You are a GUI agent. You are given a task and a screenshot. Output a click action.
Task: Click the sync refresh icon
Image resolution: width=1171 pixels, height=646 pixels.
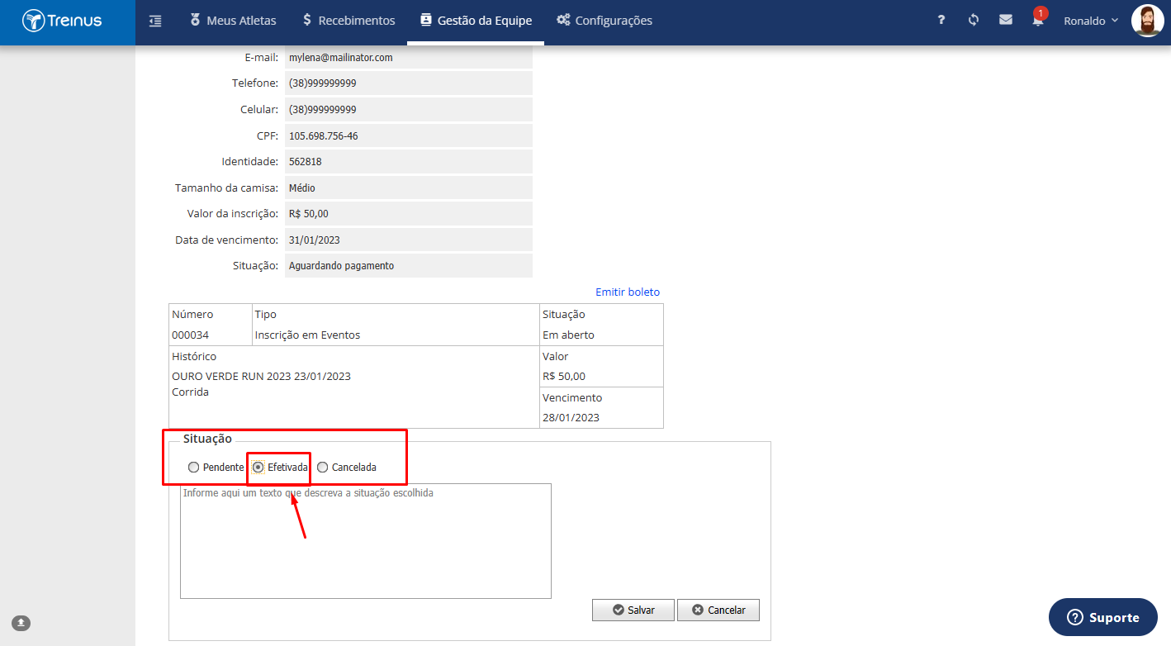(974, 21)
